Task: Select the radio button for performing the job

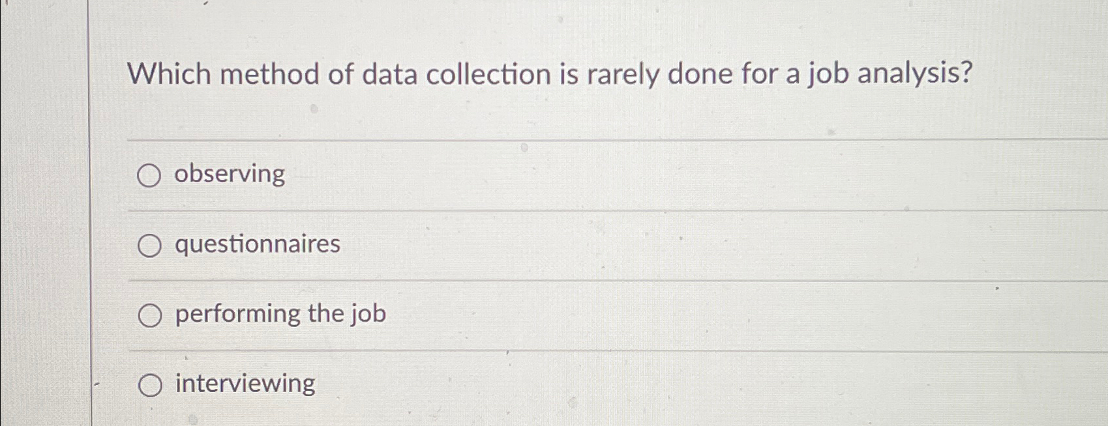Action: [x=151, y=315]
